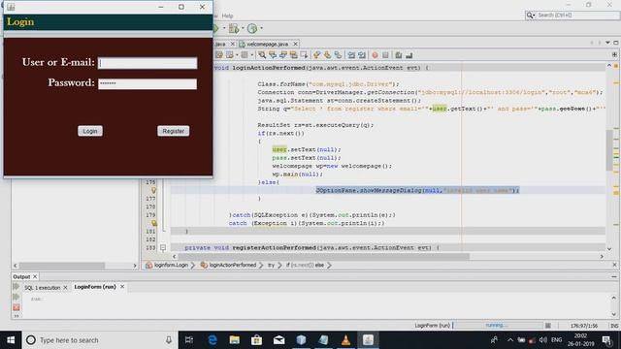Click lightbulb hint on JOptionPane line

[153, 190]
